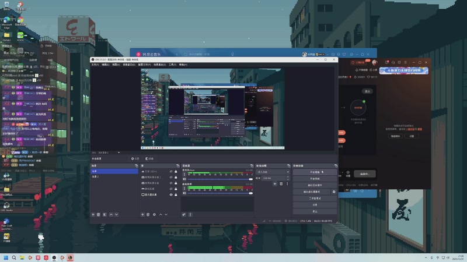Open OBS 设置 Settings button in Controls
The height and width of the screenshot is (262, 467).
pyautogui.click(x=315, y=205)
